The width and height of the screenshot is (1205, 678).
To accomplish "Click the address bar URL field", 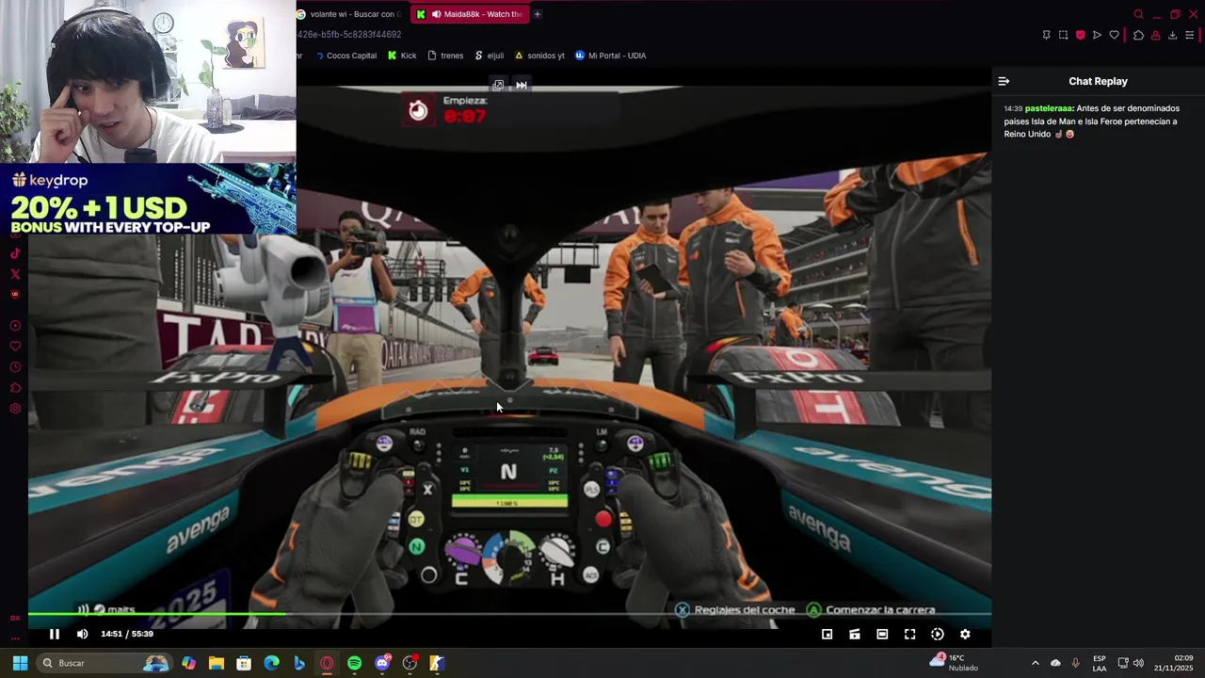I will pyautogui.click(x=349, y=35).
